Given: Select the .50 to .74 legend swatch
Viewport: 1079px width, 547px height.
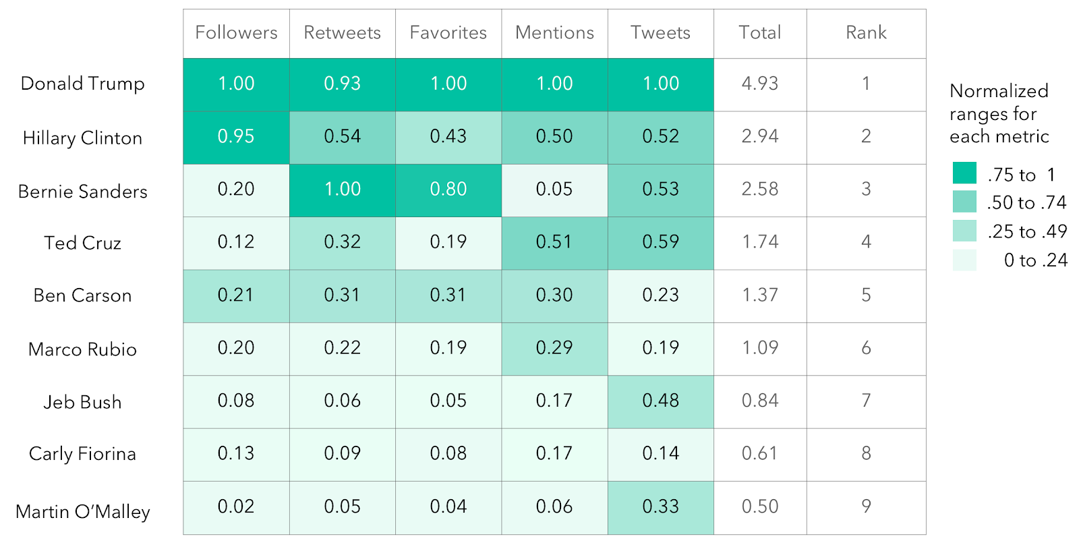Looking at the screenshot, I should pos(964,202).
